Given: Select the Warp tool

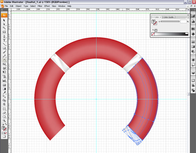Looking at the screenshot, I should 4,68.
